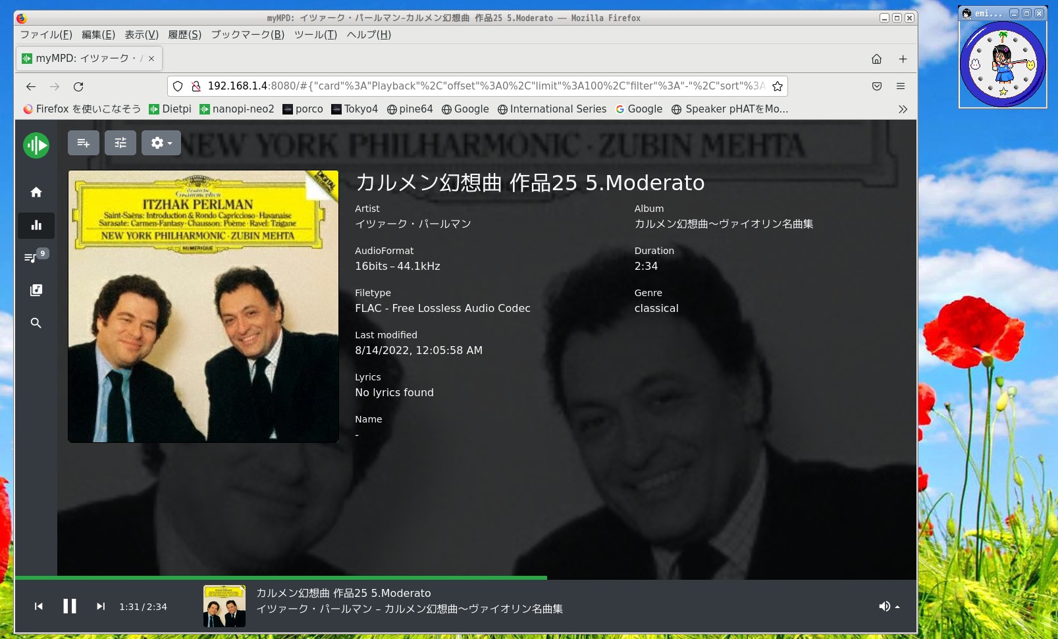This screenshot has width=1058, height=639.
Task: Go back to previous track
Action: tap(39, 606)
